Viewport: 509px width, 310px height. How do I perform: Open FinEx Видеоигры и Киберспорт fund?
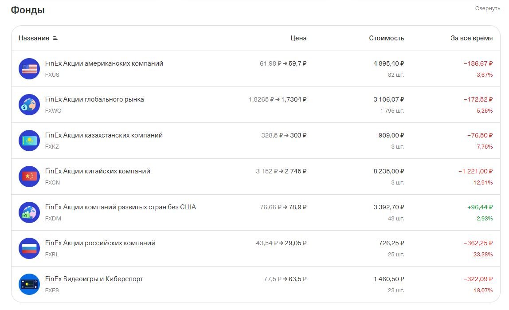coord(94,279)
